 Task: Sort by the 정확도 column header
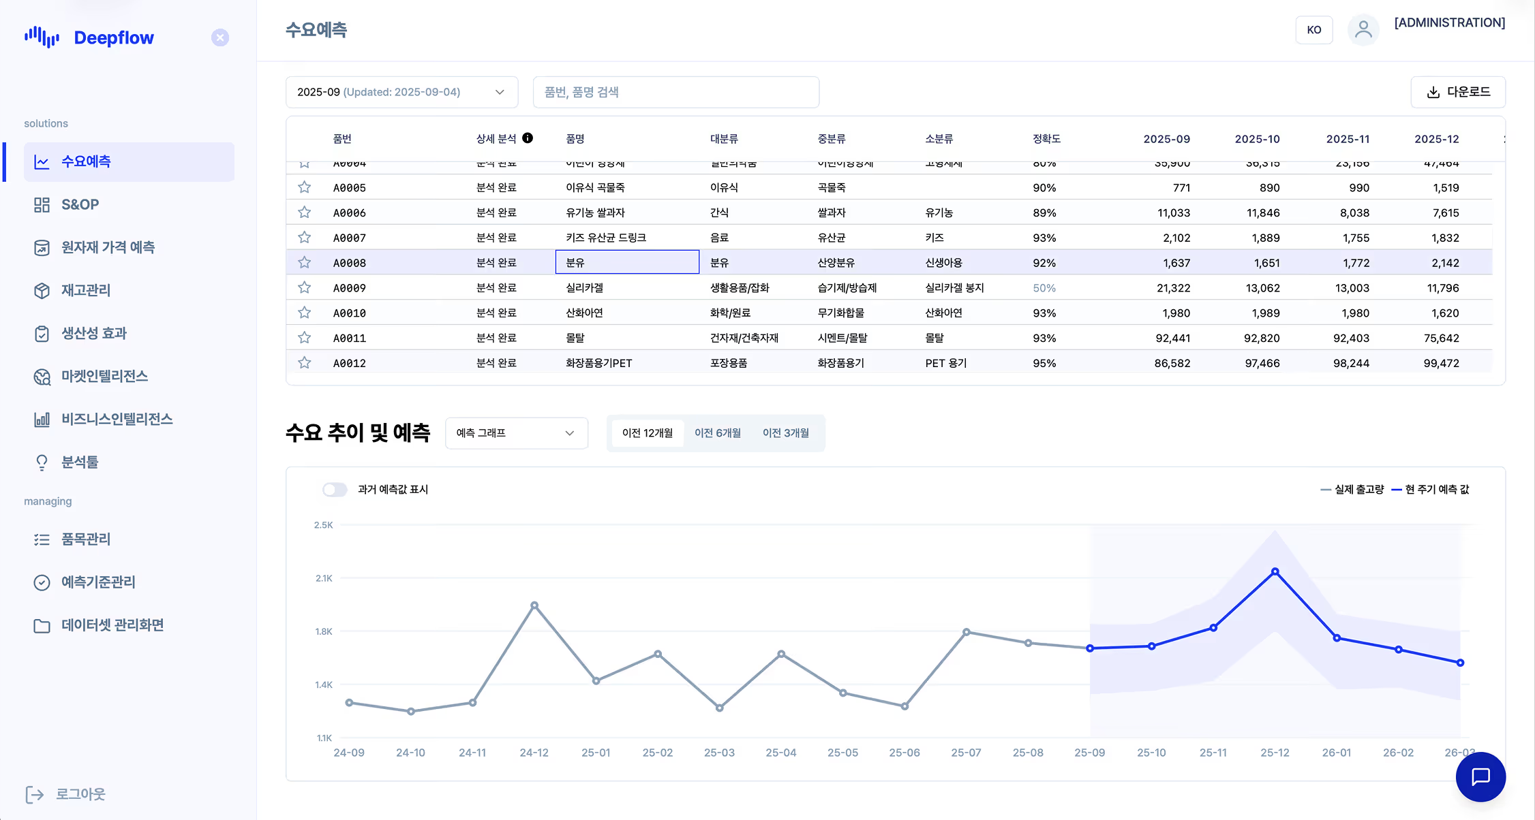pyautogui.click(x=1046, y=138)
